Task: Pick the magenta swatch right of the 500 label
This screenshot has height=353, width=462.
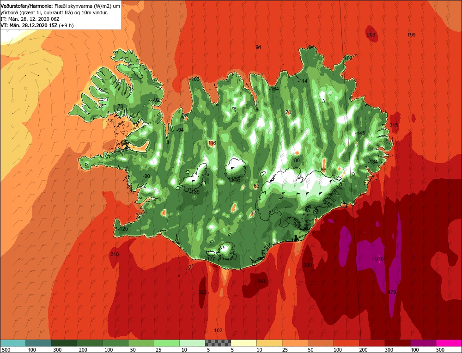Action: pos(449,343)
